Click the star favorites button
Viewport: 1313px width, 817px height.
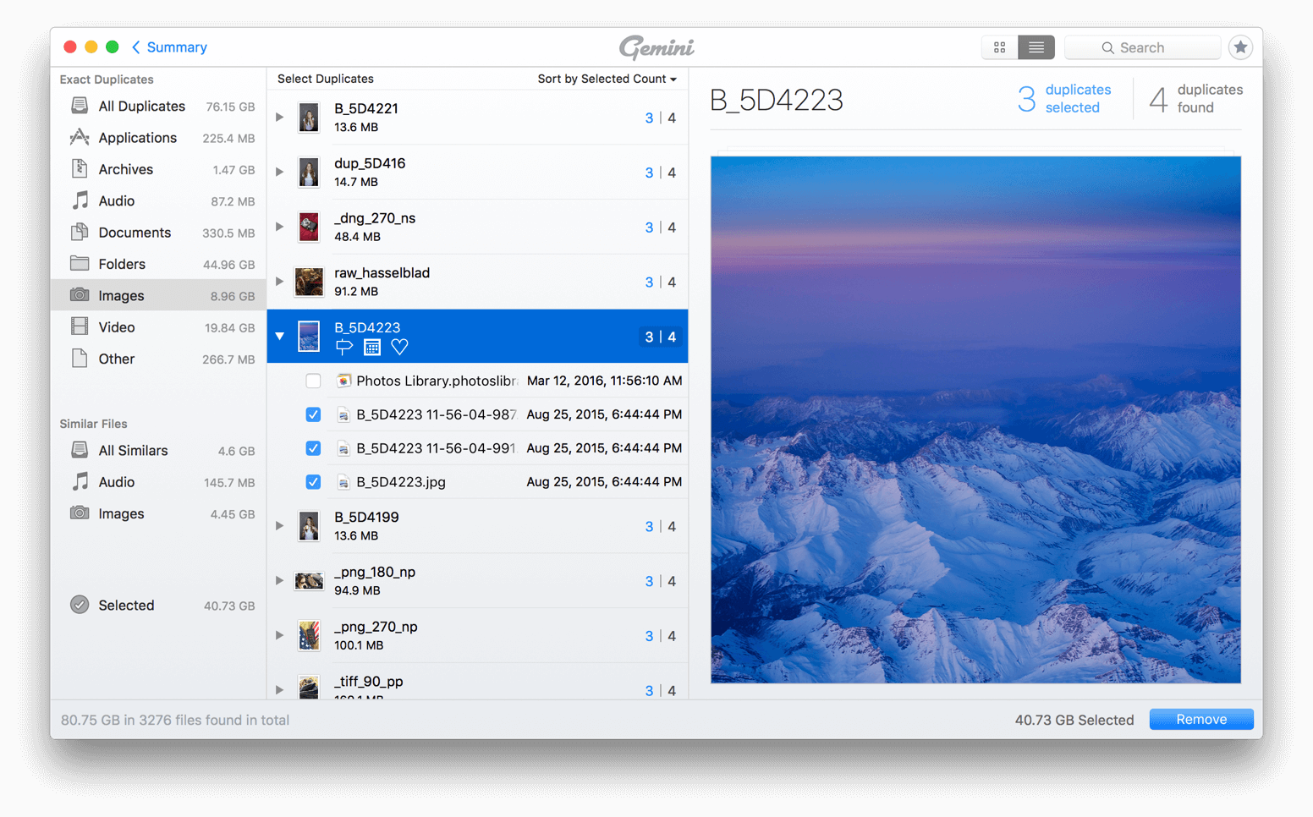(1240, 47)
